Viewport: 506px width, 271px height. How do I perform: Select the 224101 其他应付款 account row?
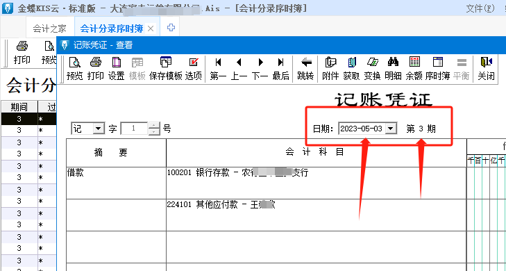(317, 215)
